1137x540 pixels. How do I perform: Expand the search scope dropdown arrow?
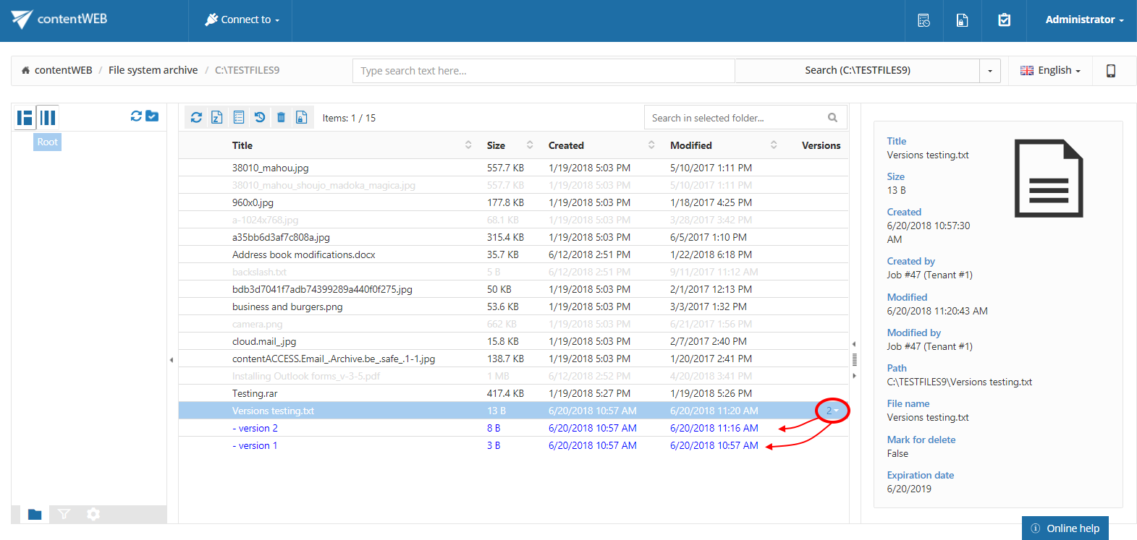point(990,71)
